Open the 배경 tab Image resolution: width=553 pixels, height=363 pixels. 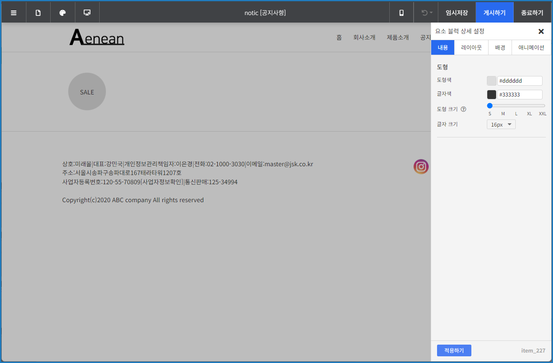[500, 48]
